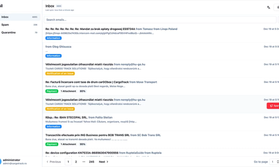
Task: Click the Payment tag on Mose Transport email
Action: pos(52,91)
